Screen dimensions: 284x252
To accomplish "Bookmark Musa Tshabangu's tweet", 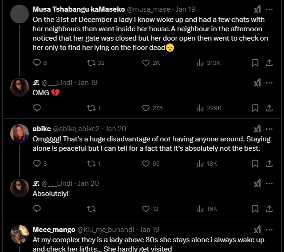I will click(x=255, y=63).
